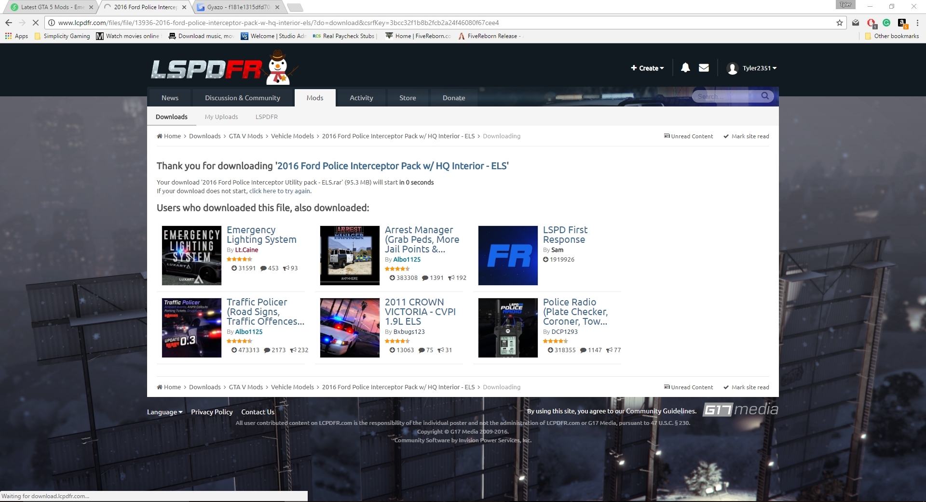Click the Home breadcrumb at top
Screen dimensions: 926x502
tap(169, 136)
